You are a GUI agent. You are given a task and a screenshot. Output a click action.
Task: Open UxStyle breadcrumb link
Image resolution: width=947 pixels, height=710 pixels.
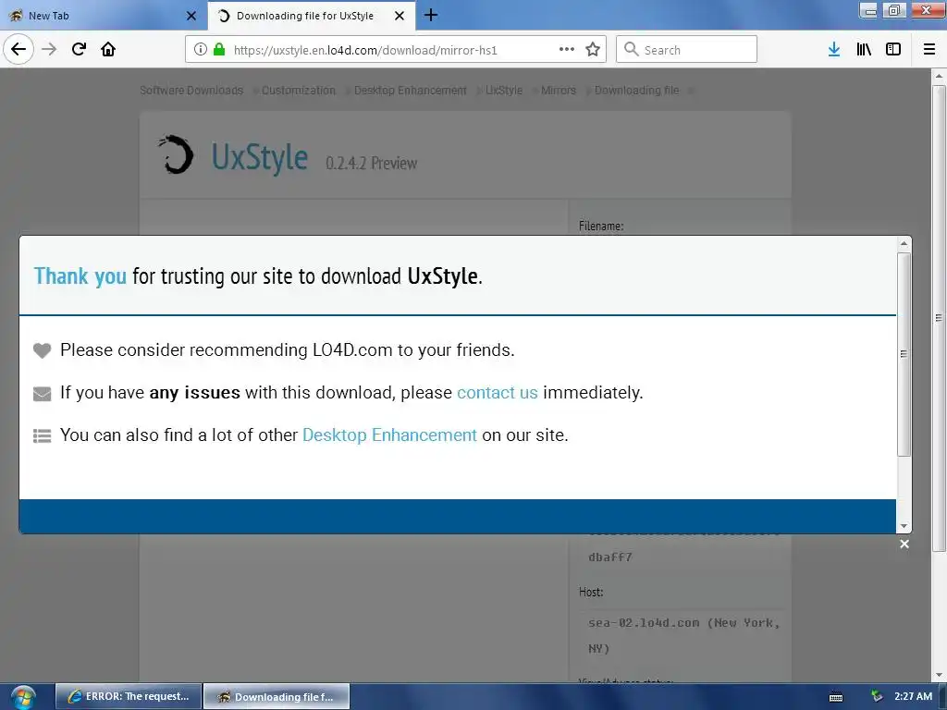pyautogui.click(x=504, y=90)
